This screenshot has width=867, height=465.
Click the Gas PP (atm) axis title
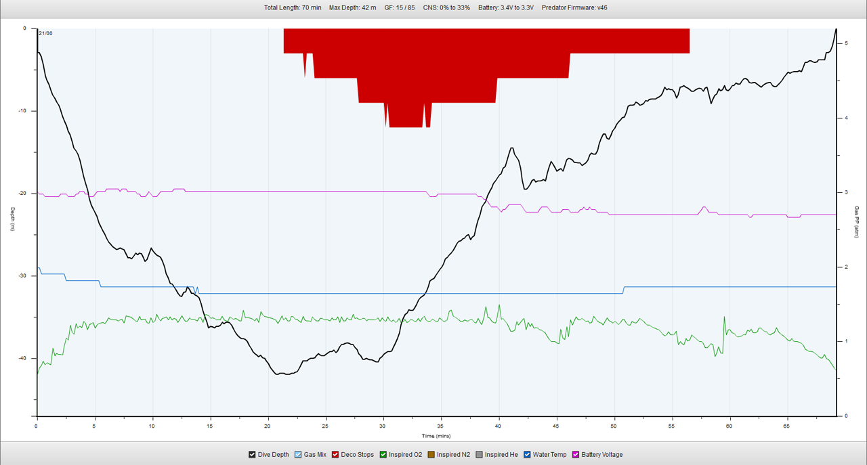tap(856, 223)
